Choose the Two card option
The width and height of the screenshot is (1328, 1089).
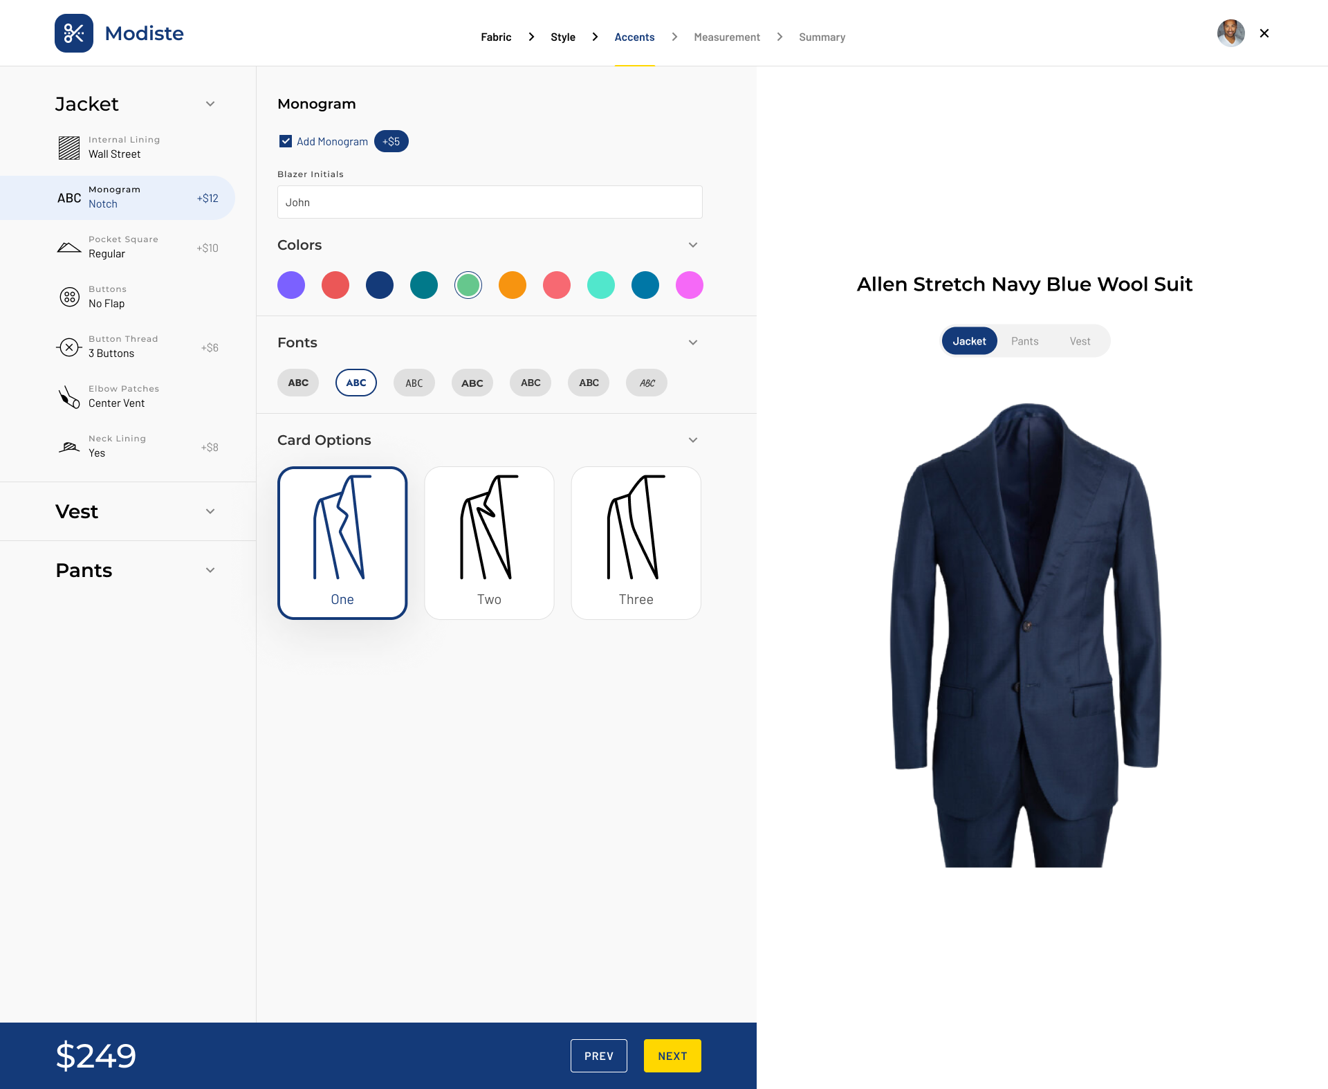[x=489, y=542]
